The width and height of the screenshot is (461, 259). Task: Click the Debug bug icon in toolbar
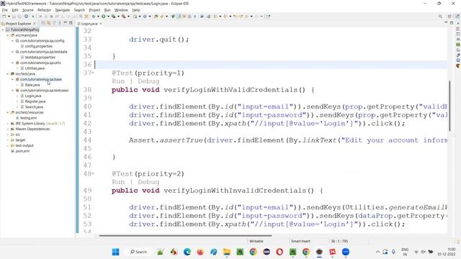click(x=94, y=17)
